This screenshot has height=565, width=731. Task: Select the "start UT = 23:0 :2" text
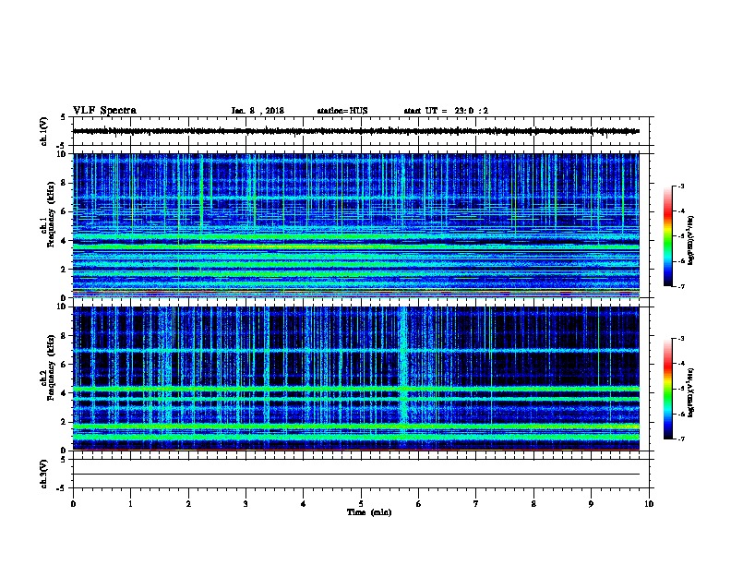pos(446,111)
